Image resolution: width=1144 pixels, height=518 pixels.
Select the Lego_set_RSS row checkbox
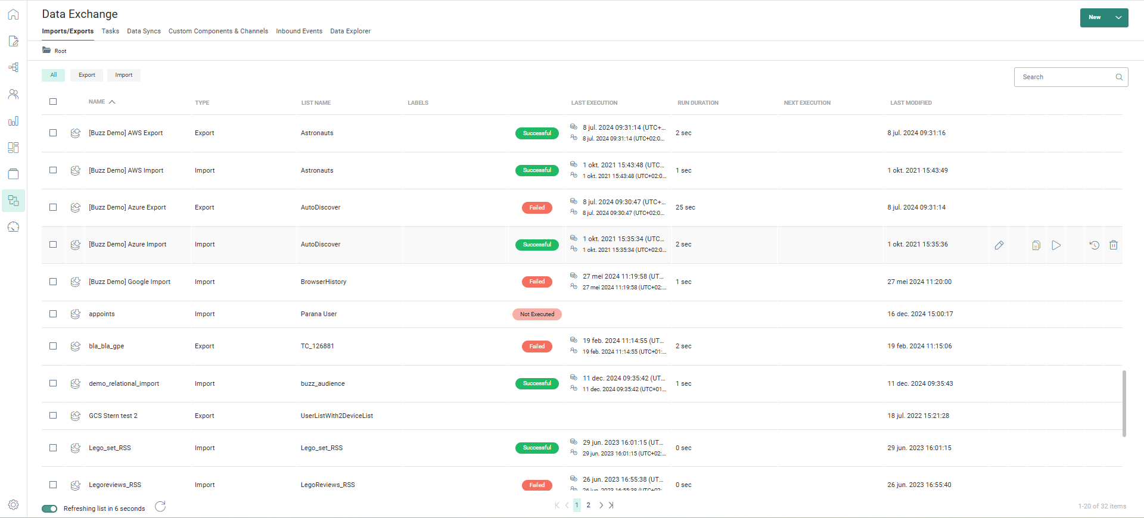pyautogui.click(x=53, y=448)
